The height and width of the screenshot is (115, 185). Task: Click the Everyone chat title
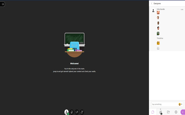point(157,3)
